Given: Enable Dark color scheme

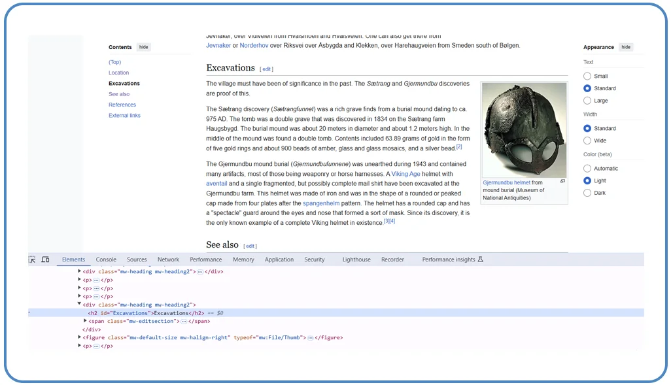Looking at the screenshot, I should click(587, 193).
